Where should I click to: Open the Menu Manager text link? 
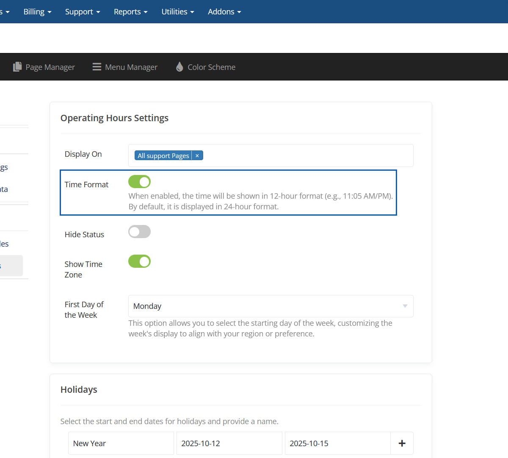[131, 67]
